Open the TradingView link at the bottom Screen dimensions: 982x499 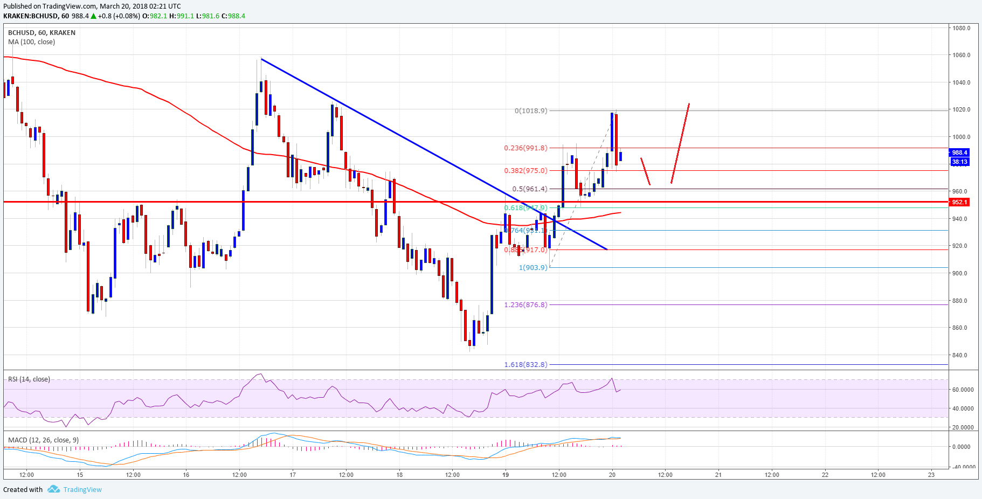(82, 489)
